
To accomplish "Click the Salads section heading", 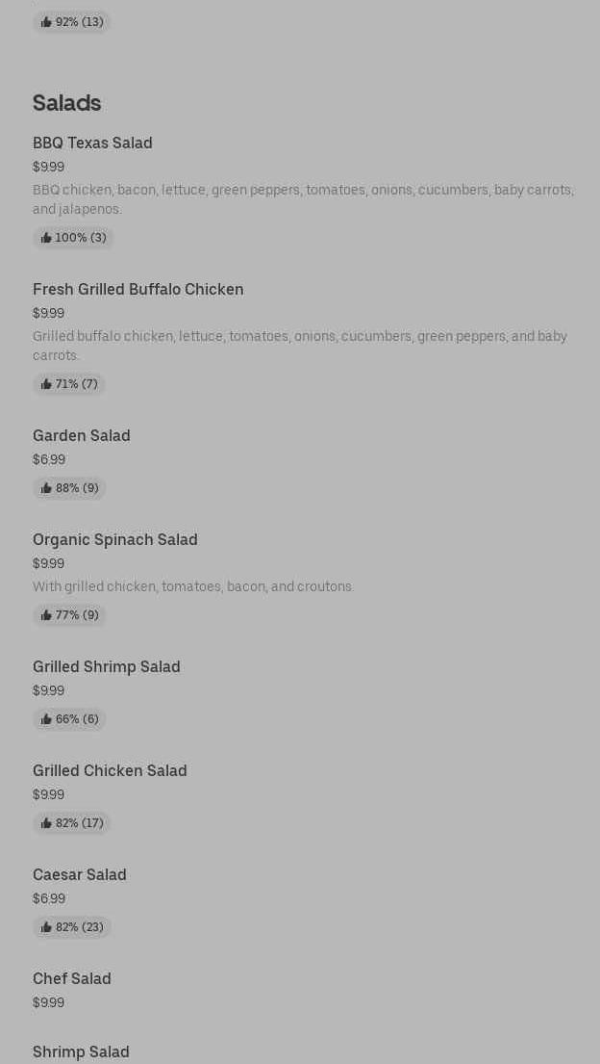I will 66,102.
